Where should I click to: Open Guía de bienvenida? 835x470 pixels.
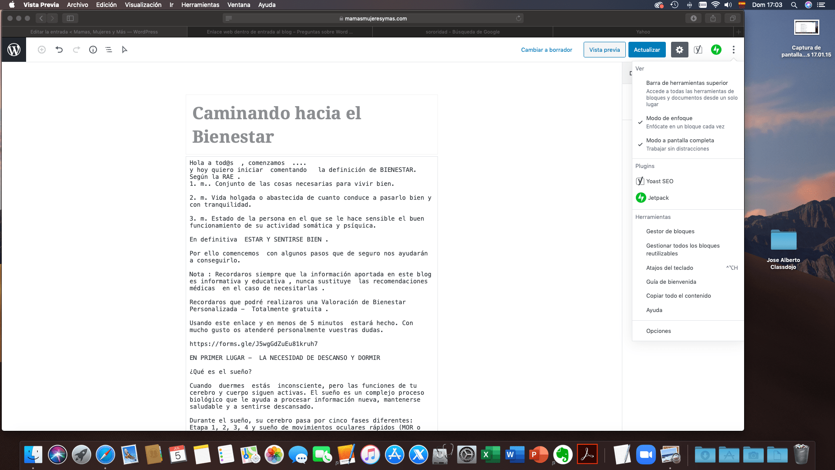(688, 282)
